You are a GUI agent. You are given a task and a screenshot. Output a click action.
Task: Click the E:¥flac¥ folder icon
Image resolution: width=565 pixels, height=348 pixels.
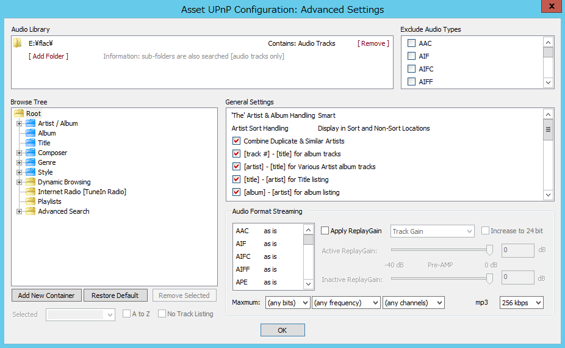[x=18, y=43]
